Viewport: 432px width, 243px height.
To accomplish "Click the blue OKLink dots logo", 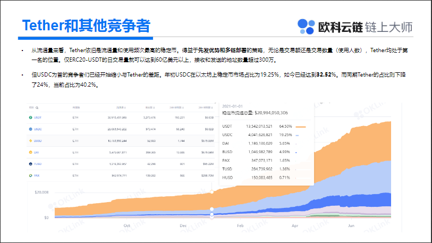I will pos(306,27).
